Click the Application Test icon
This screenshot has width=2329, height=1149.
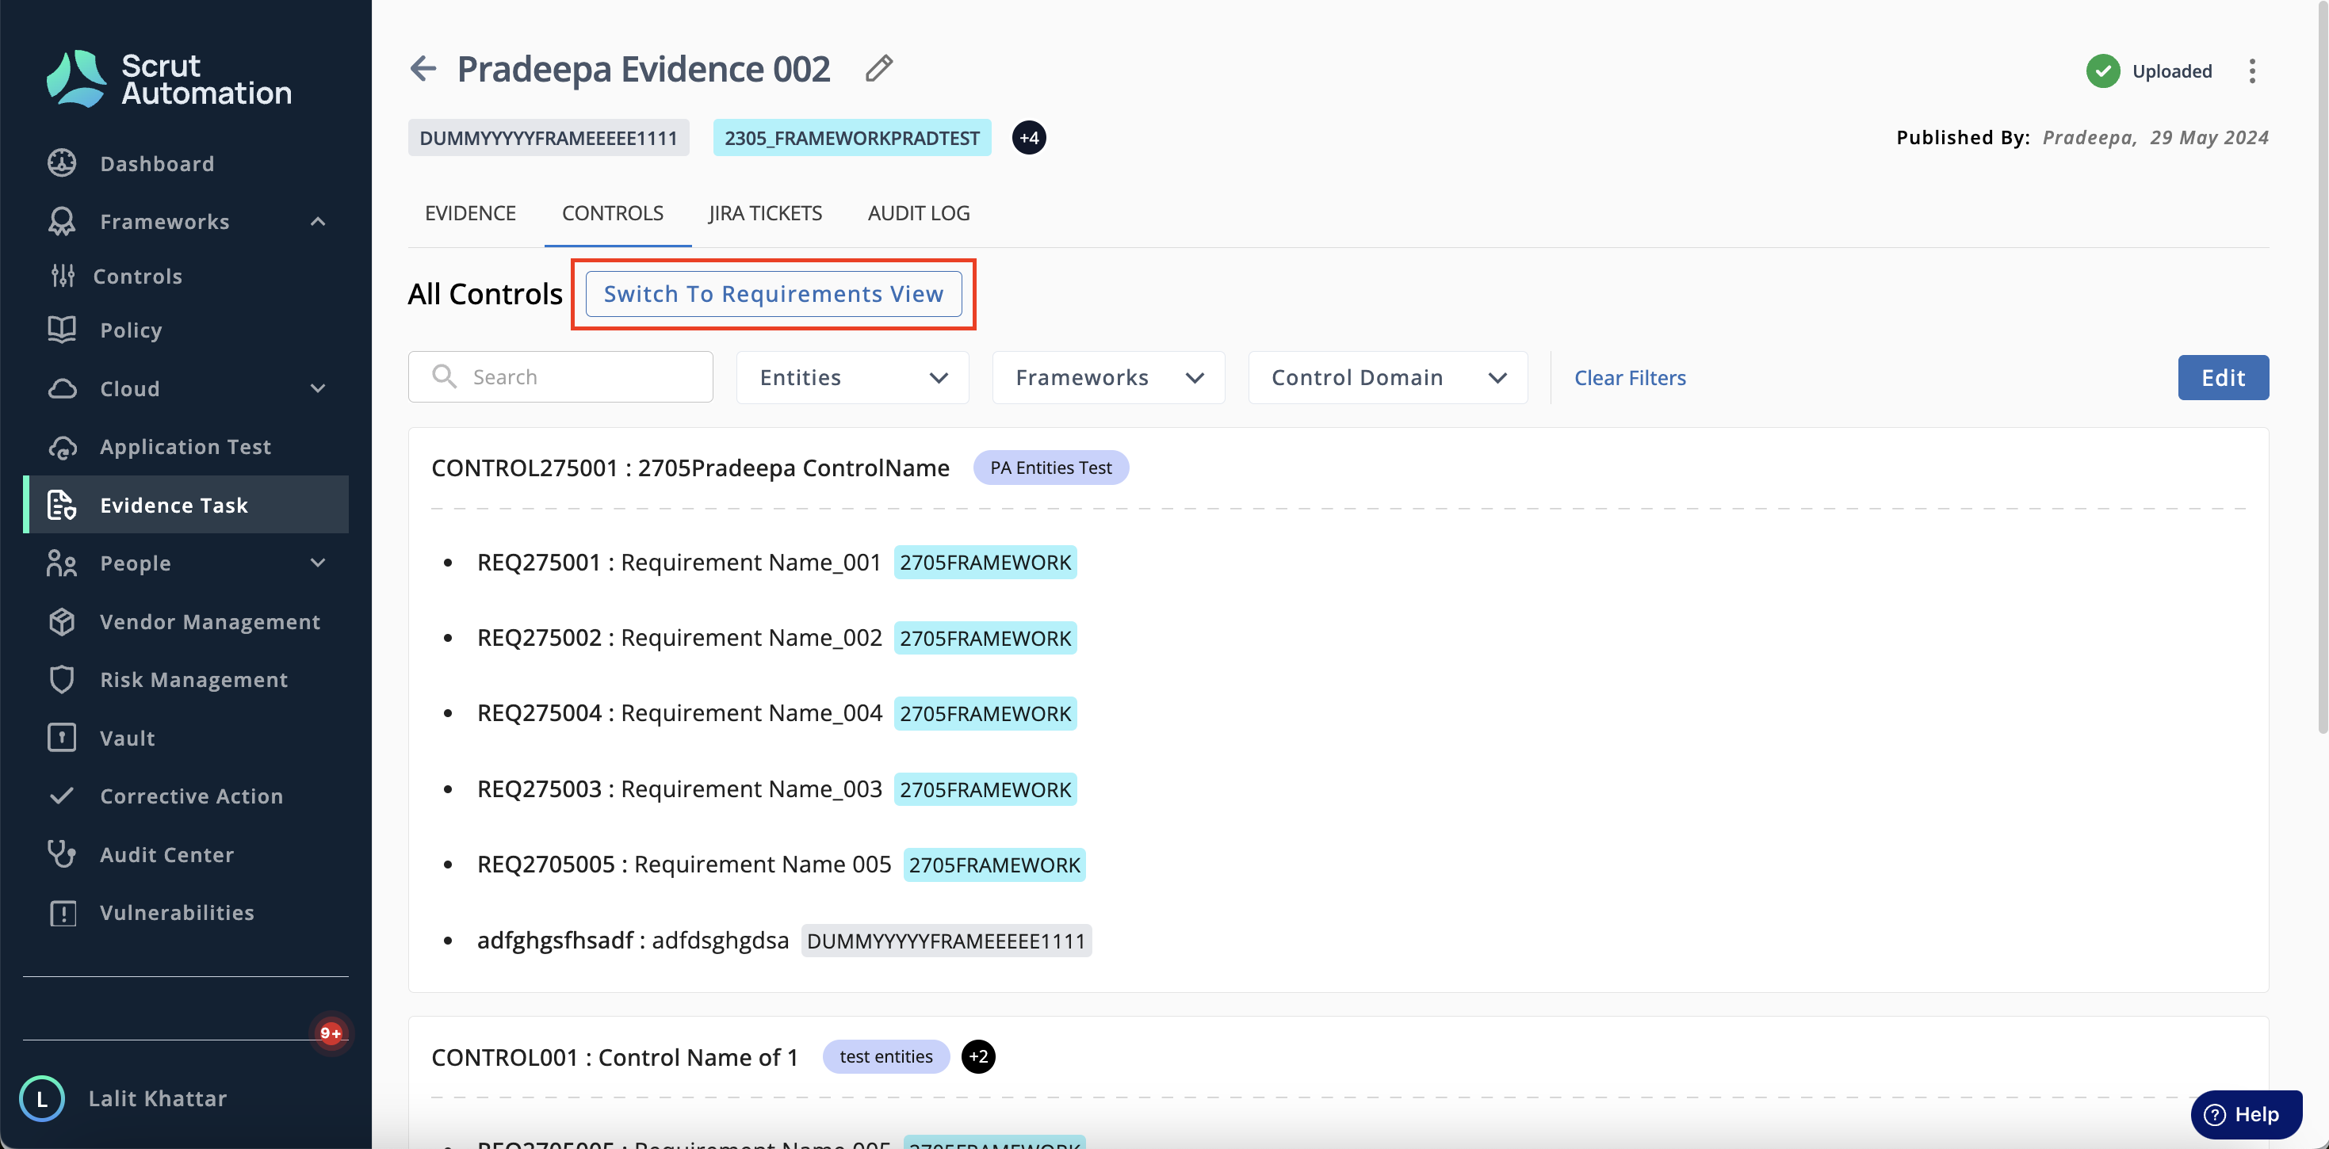point(62,447)
